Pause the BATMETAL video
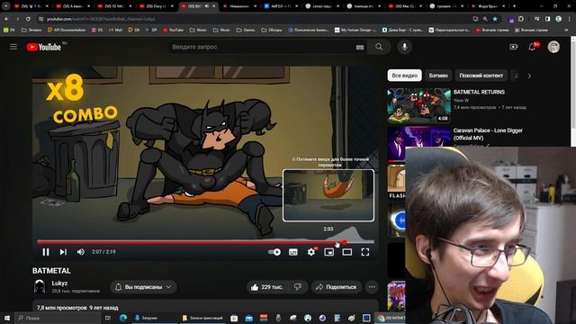This screenshot has width=576, height=324. coord(46,252)
